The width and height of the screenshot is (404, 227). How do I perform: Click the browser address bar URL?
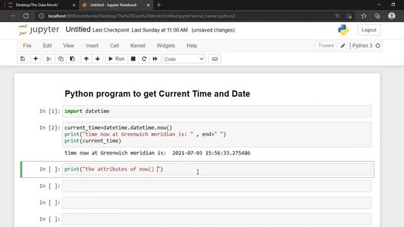point(141,16)
